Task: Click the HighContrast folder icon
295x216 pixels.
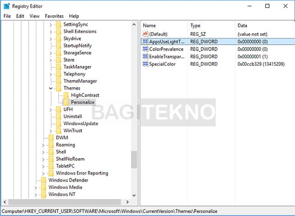Action: (66, 95)
